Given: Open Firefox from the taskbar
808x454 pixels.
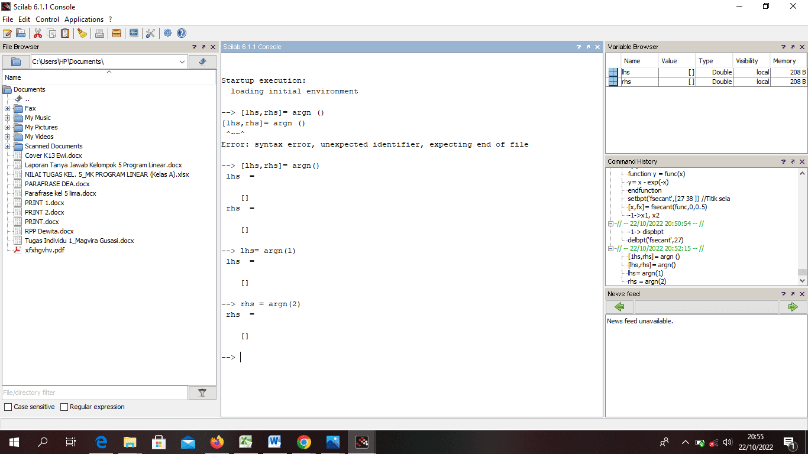Looking at the screenshot, I should pos(217,442).
